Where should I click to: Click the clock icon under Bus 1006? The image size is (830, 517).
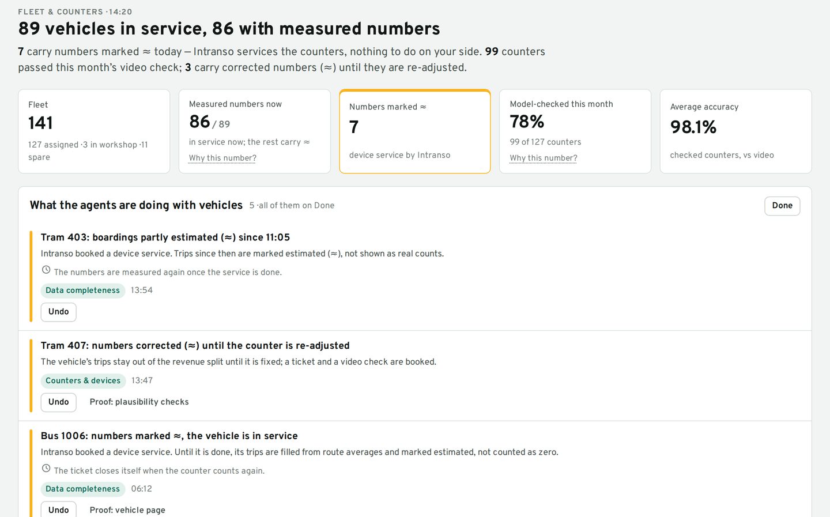pyautogui.click(x=46, y=469)
